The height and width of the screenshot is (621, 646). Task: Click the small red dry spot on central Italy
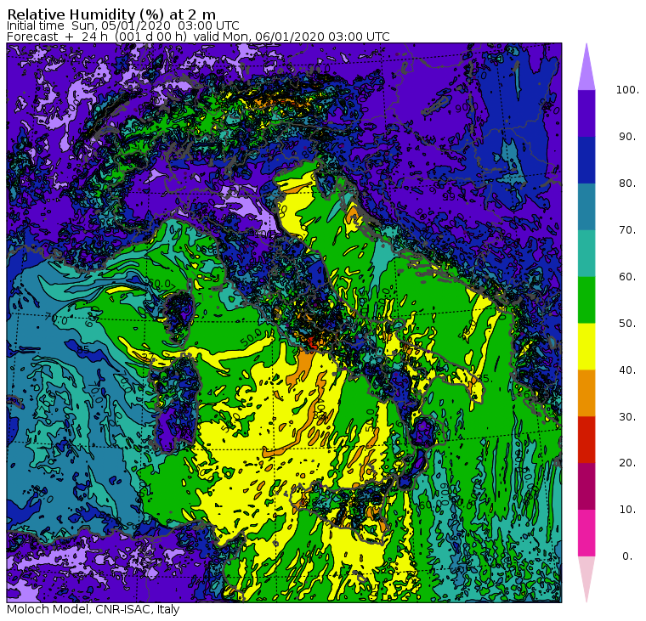click(312, 342)
